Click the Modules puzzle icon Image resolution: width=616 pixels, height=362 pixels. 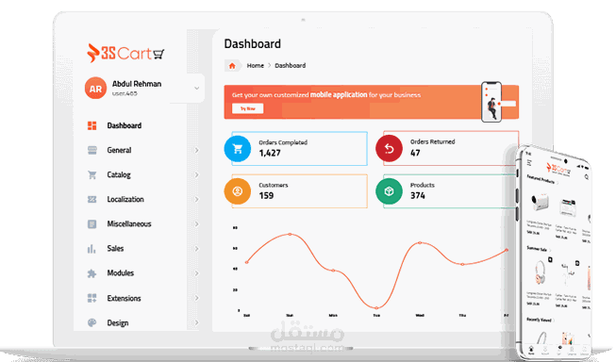92,273
